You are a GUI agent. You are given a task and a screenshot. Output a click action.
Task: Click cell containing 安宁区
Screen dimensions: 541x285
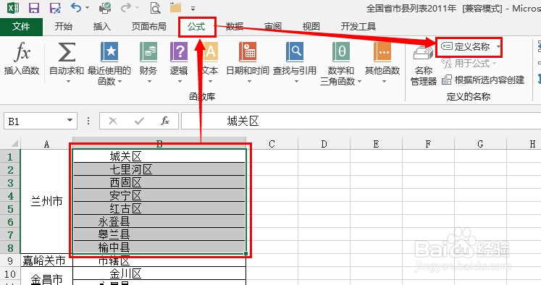[159, 195]
